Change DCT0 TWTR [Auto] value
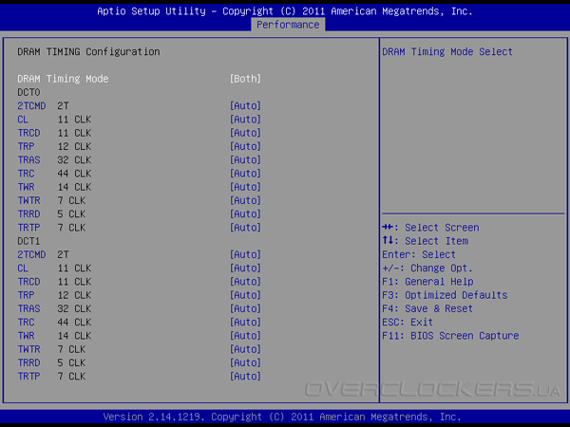 [x=245, y=200]
